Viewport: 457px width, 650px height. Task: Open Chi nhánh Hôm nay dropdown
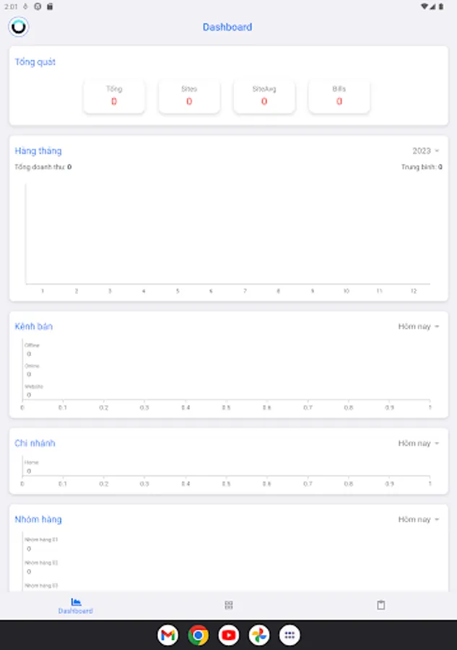pos(419,443)
